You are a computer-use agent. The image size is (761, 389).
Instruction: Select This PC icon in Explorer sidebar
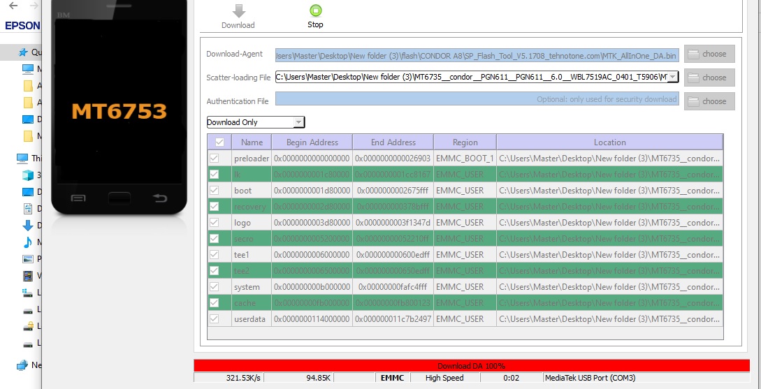click(x=22, y=158)
